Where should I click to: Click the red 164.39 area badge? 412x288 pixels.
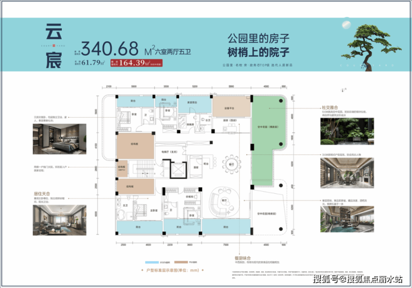tap(136, 63)
